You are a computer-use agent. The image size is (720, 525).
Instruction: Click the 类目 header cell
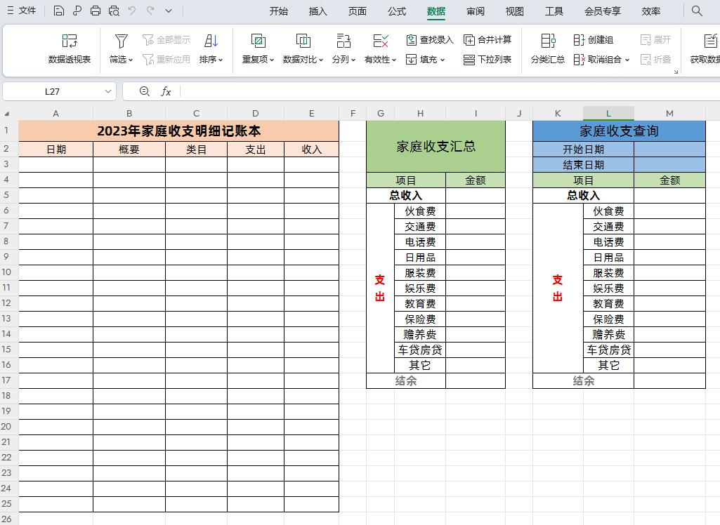coord(196,149)
